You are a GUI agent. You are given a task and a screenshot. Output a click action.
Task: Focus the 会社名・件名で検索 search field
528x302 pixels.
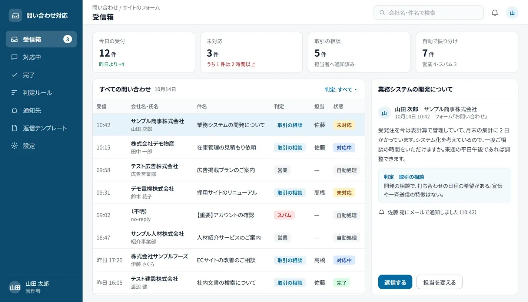[428, 13]
